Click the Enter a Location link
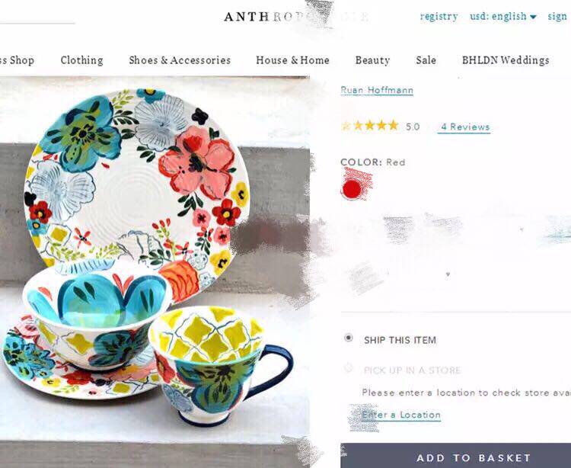Viewport: 571px width, 468px height. click(401, 415)
